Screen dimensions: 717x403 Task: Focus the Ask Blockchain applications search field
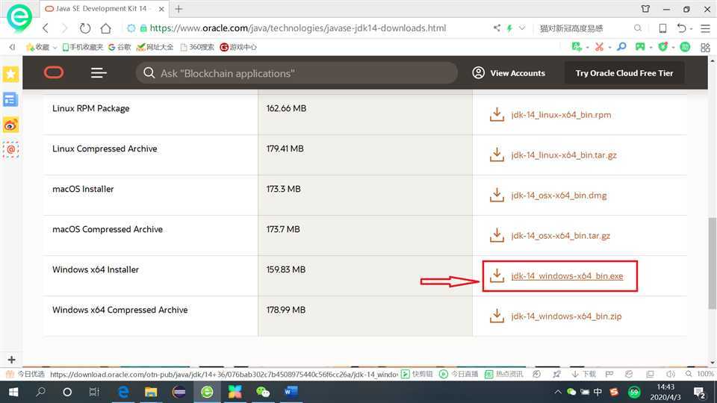pos(297,73)
